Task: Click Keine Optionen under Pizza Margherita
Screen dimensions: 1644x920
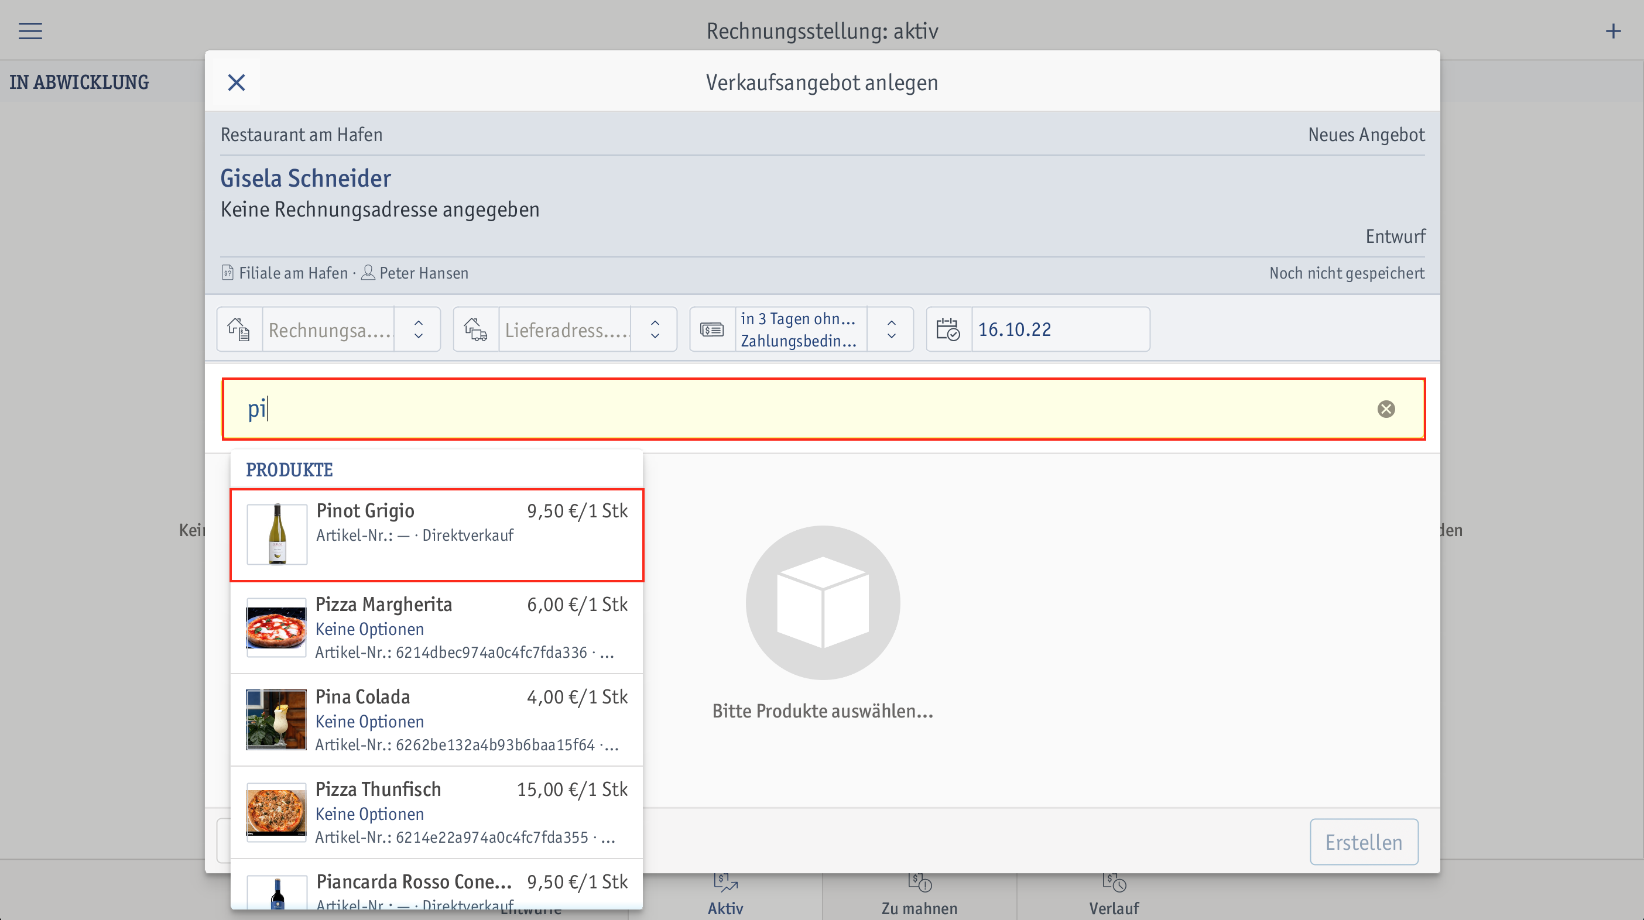Action: [x=369, y=629]
